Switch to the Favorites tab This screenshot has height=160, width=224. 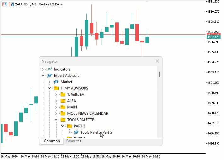pyautogui.click(x=74, y=141)
